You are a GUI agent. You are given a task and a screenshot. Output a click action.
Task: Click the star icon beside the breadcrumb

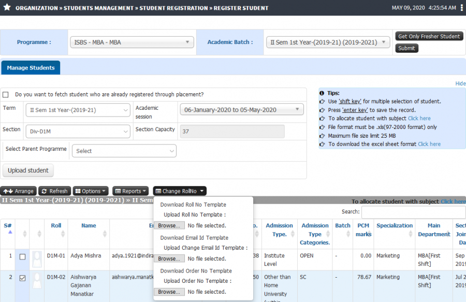[7, 7]
